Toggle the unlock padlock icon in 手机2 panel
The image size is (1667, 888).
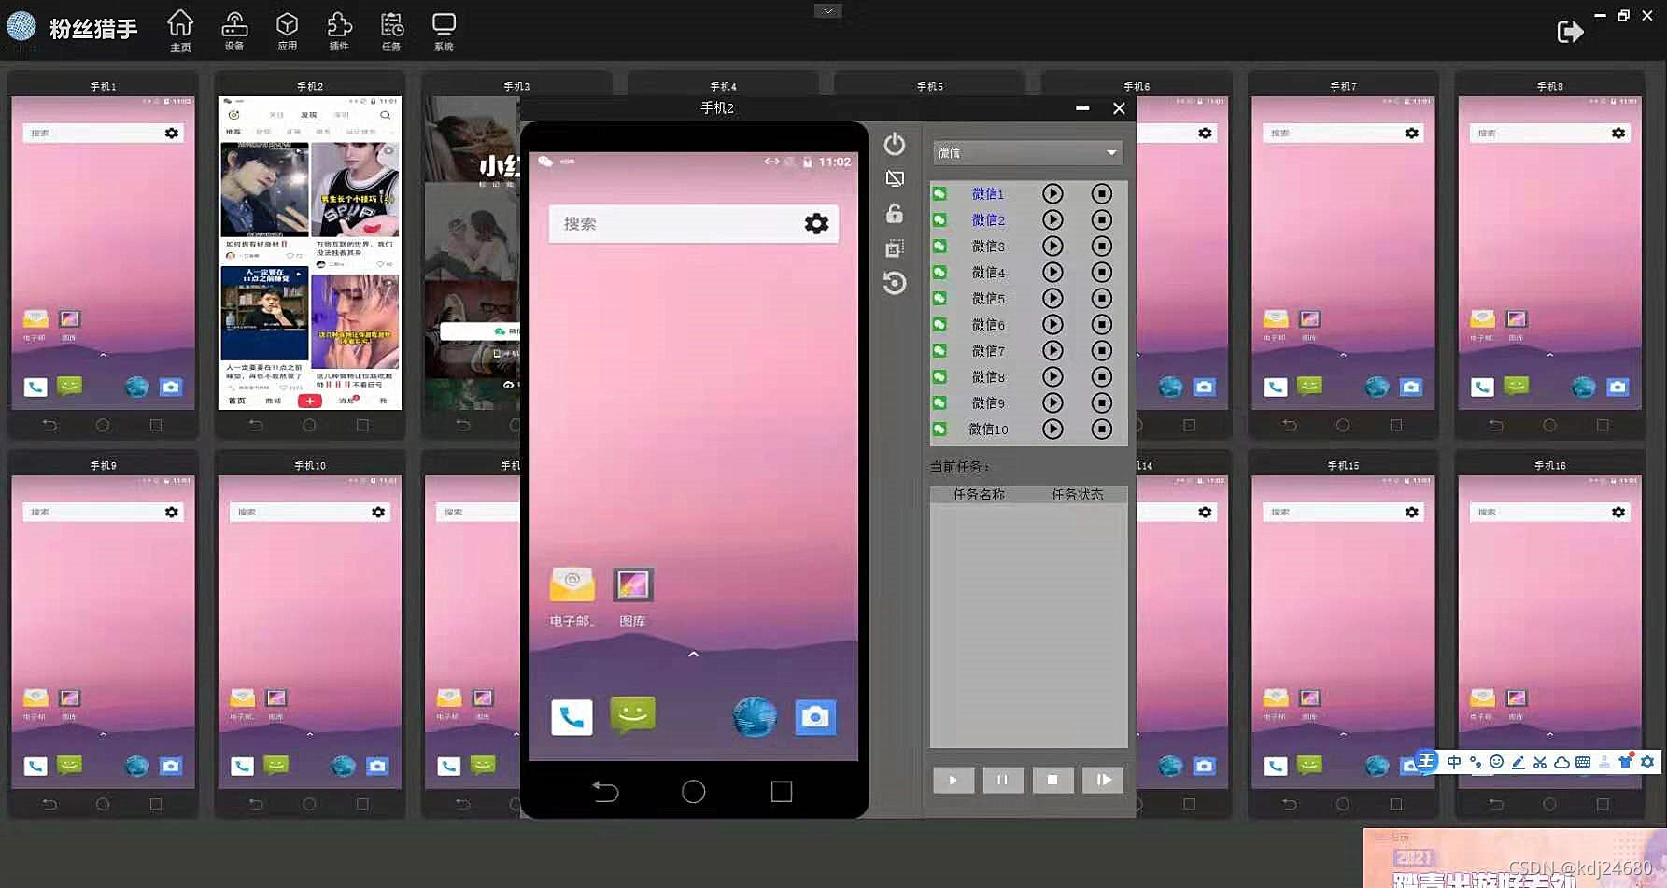(x=895, y=214)
